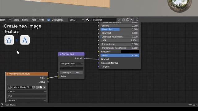The image size is (198, 111).
Task: Open the Slot 1 dropdown
Action: [76, 20]
